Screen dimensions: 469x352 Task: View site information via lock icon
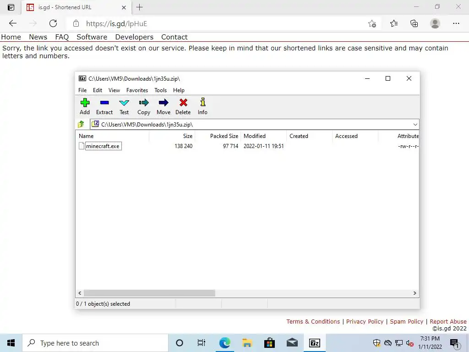(x=76, y=23)
